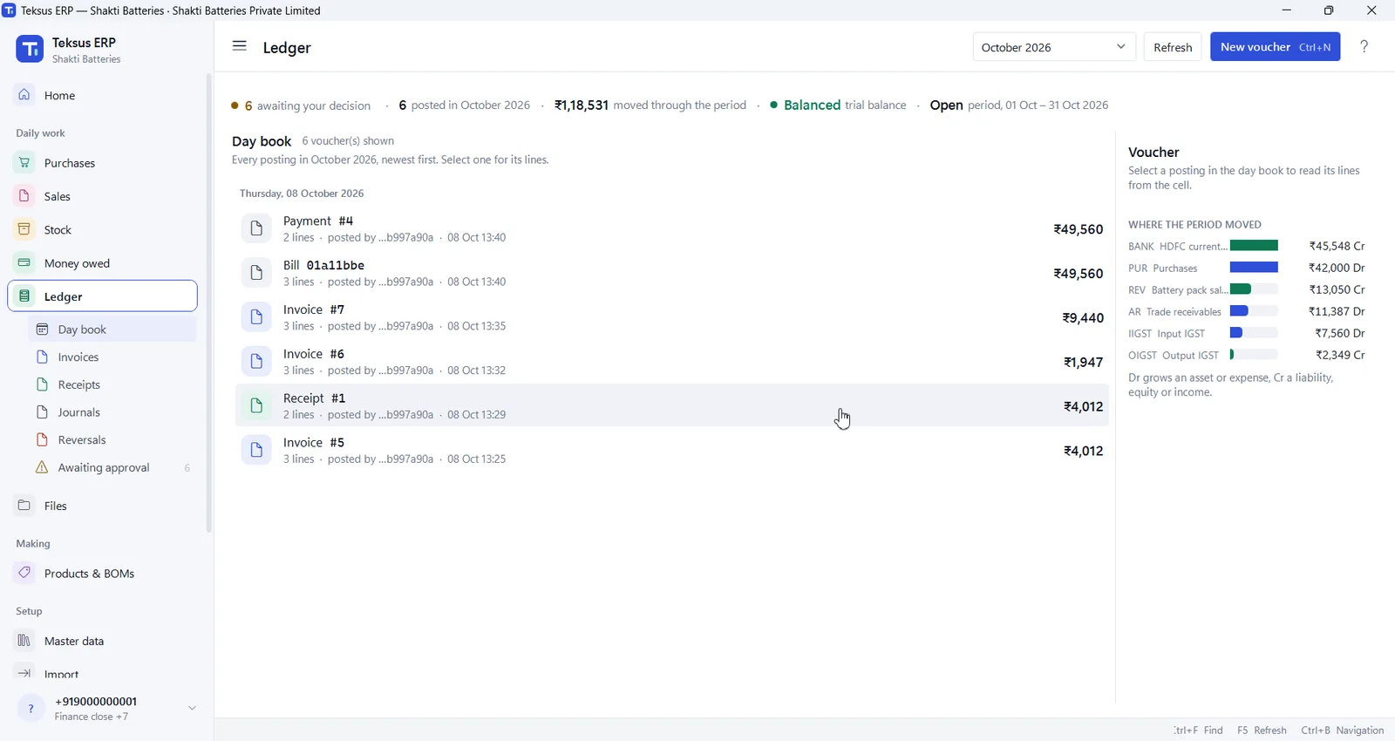Click the Master data library icon

pyautogui.click(x=24, y=641)
